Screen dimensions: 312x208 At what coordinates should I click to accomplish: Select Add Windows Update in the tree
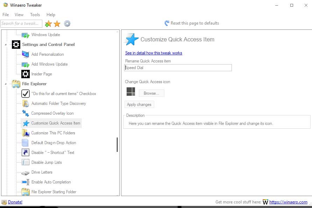[x=50, y=64]
